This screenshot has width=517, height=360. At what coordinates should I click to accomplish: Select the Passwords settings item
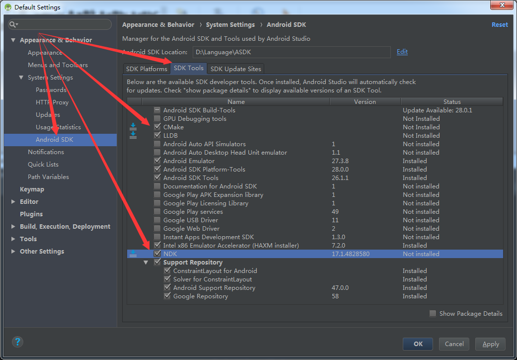[x=51, y=90]
